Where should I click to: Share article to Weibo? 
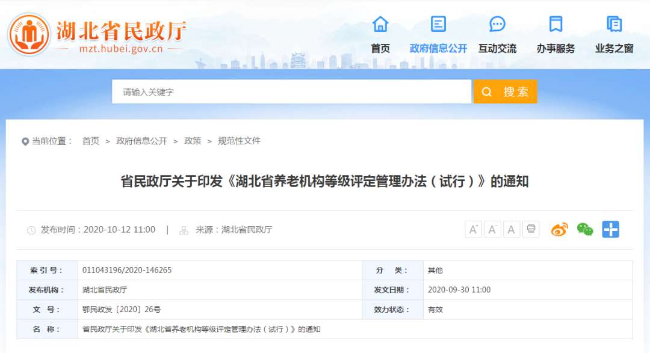[559, 229]
